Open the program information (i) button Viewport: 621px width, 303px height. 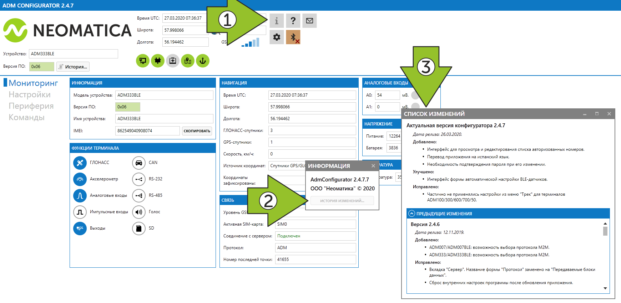click(277, 21)
